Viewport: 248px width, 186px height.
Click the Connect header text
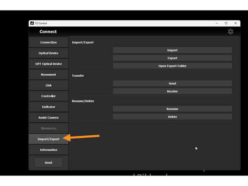[48, 32]
